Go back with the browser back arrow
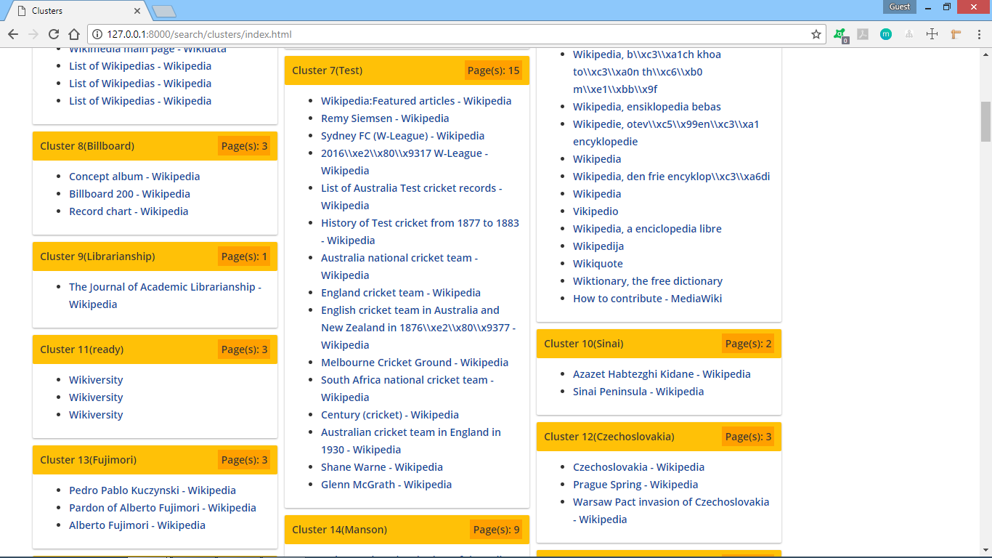The image size is (992, 558). 13,34
